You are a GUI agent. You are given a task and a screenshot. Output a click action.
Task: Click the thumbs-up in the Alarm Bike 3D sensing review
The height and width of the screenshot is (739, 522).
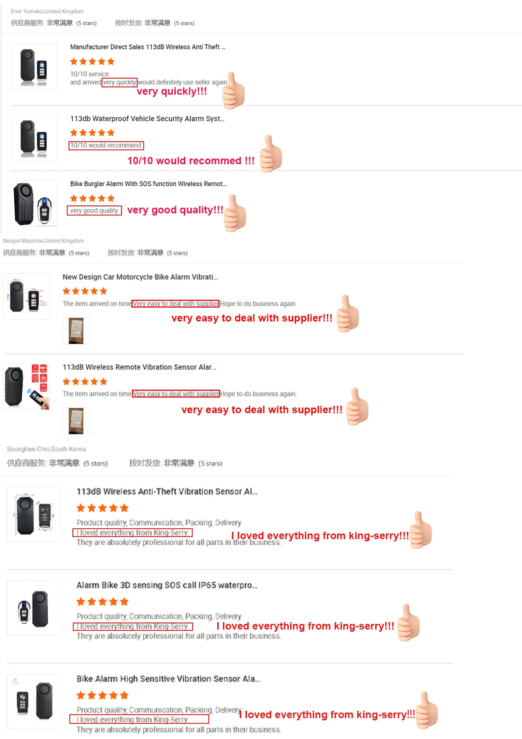click(x=408, y=622)
